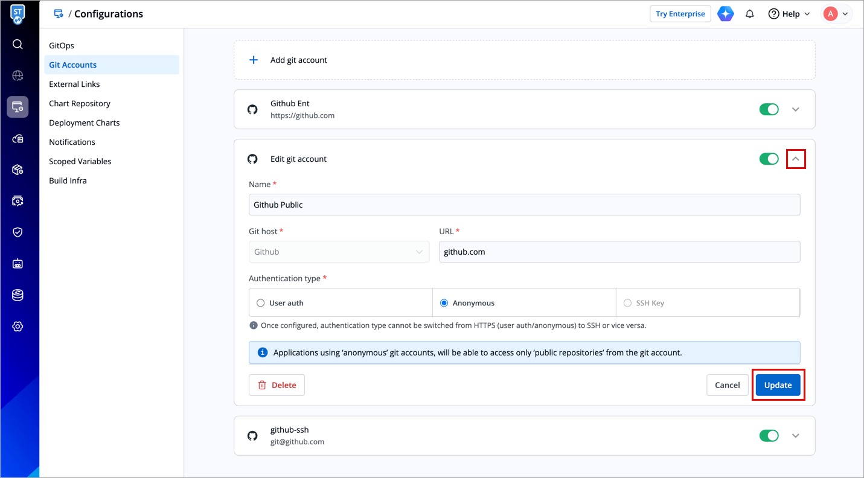The width and height of the screenshot is (864, 478).
Task: Click the bot icon in left sidebar
Action: (x=18, y=264)
